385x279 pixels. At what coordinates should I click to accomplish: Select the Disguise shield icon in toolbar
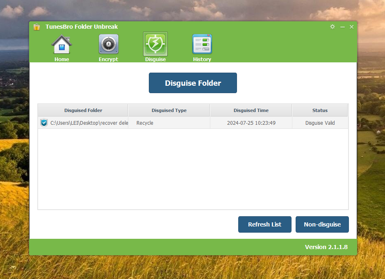pos(155,44)
